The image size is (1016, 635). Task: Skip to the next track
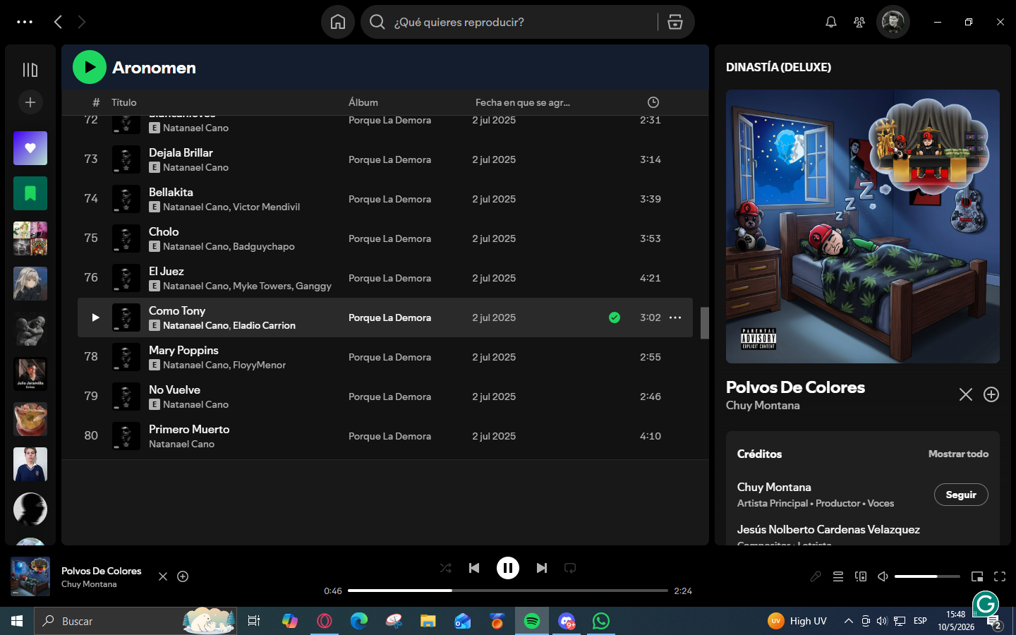coord(542,568)
